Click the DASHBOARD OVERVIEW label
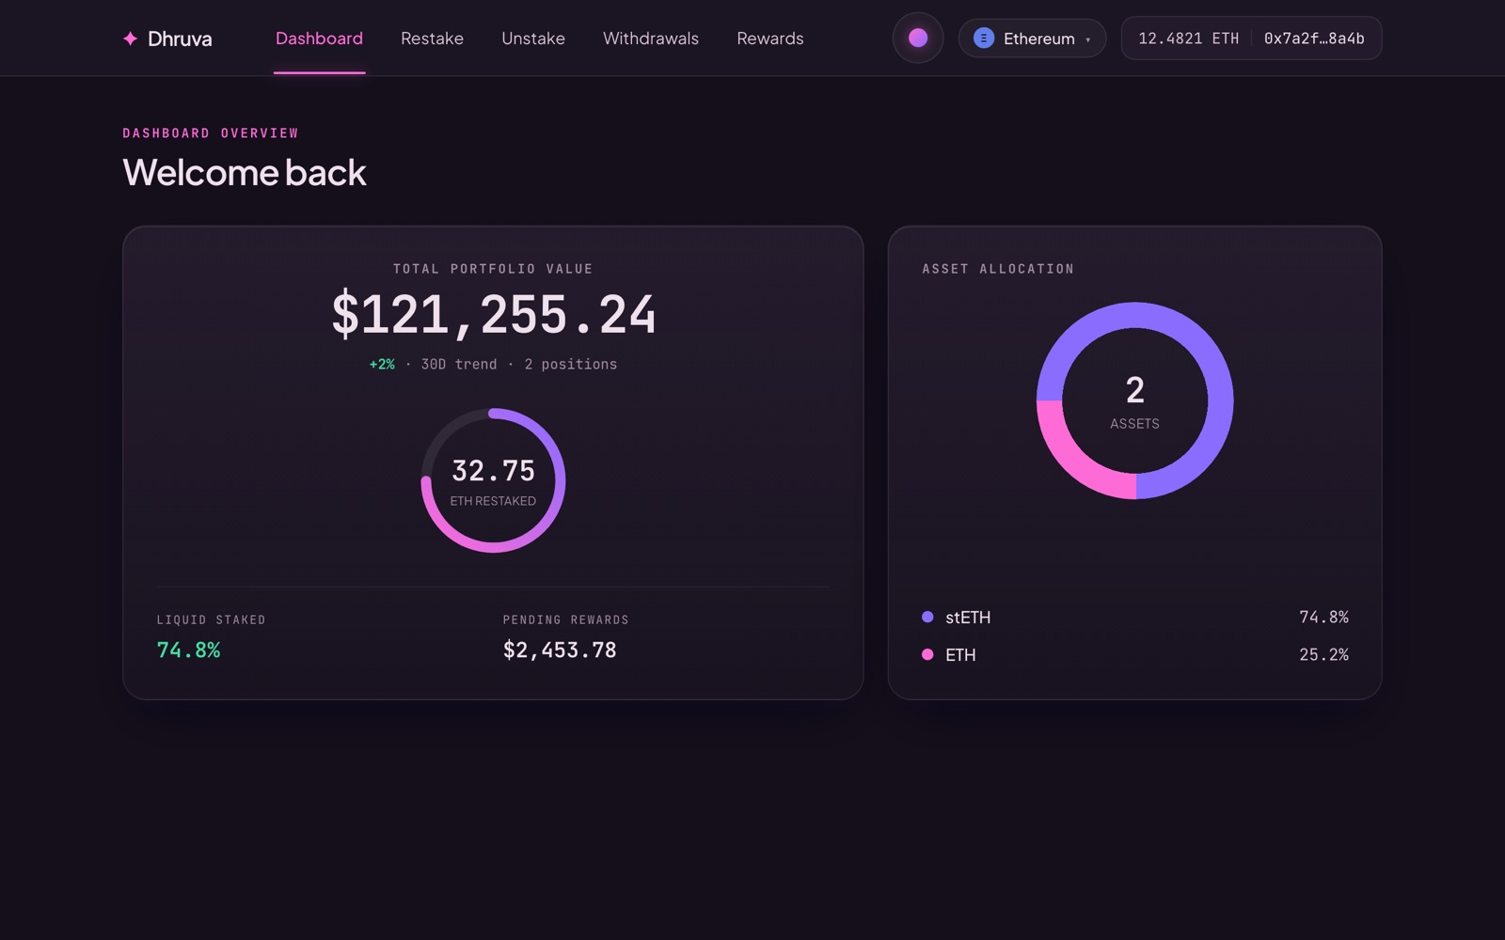The image size is (1505, 940). pos(211,133)
